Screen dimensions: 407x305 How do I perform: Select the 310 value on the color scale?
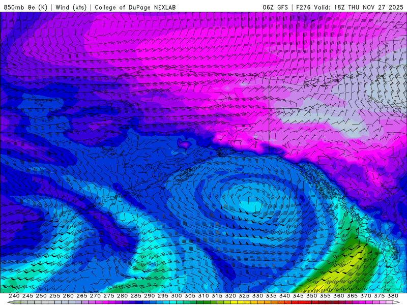point(203,296)
